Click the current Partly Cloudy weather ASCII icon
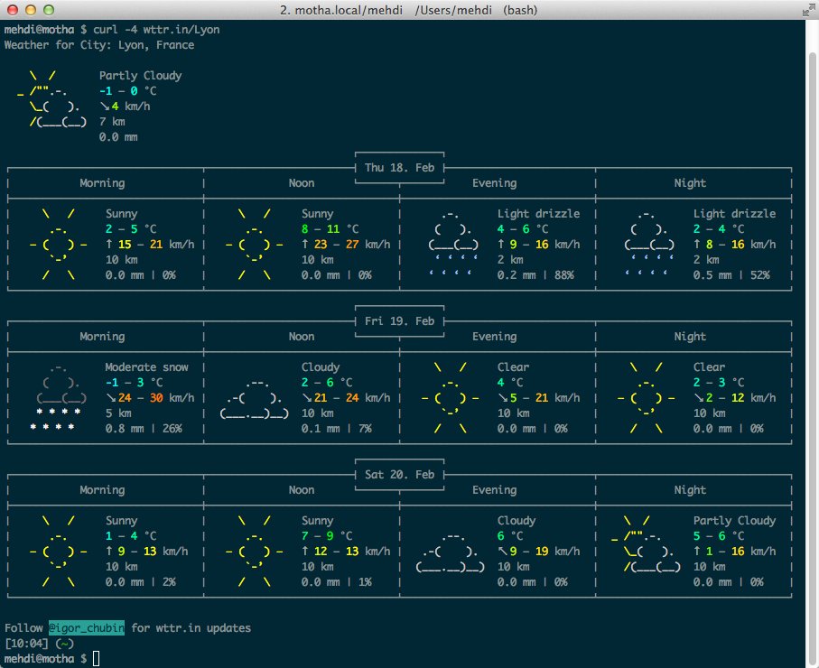This screenshot has width=819, height=668. (x=51, y=99)
